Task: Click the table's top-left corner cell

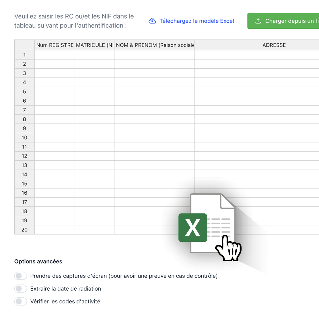Action: [25, 45]
